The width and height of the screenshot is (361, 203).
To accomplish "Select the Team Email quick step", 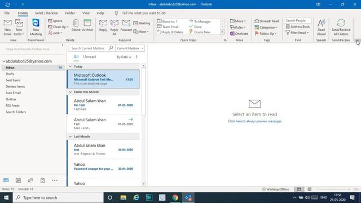I will click(168, 27).
